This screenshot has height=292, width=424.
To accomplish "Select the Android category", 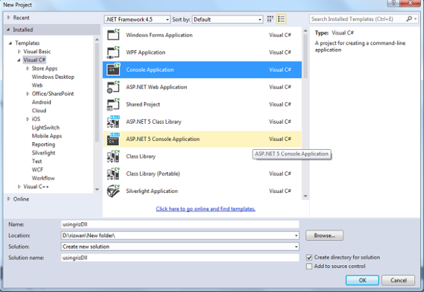I will point(41,102).
